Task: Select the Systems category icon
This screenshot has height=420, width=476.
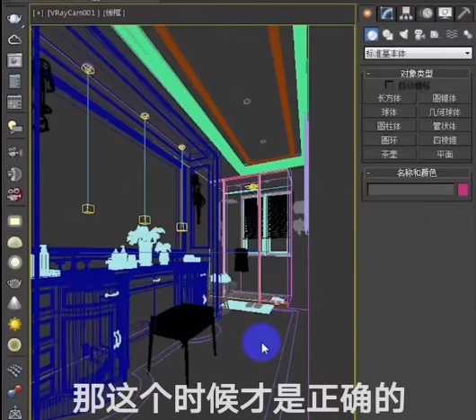Action: (x=467, y=34)
